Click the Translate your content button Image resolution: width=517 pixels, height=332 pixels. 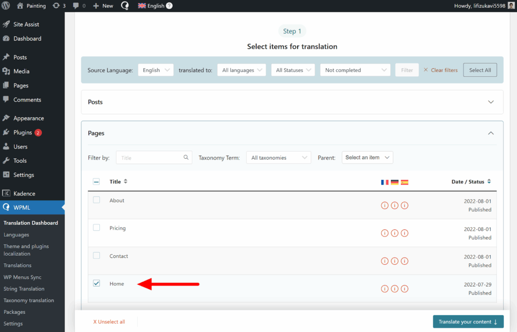point(468,321)
